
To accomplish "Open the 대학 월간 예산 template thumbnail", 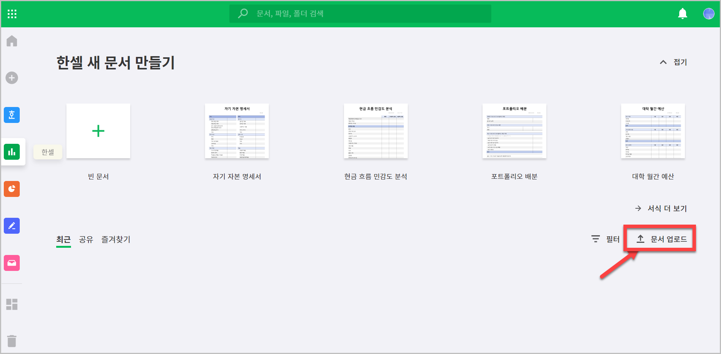I will click(x=653, y=131).
